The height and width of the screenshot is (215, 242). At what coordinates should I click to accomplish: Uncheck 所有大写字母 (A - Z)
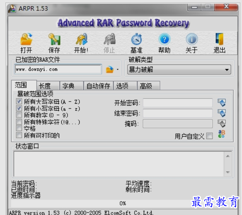[19, 101]
